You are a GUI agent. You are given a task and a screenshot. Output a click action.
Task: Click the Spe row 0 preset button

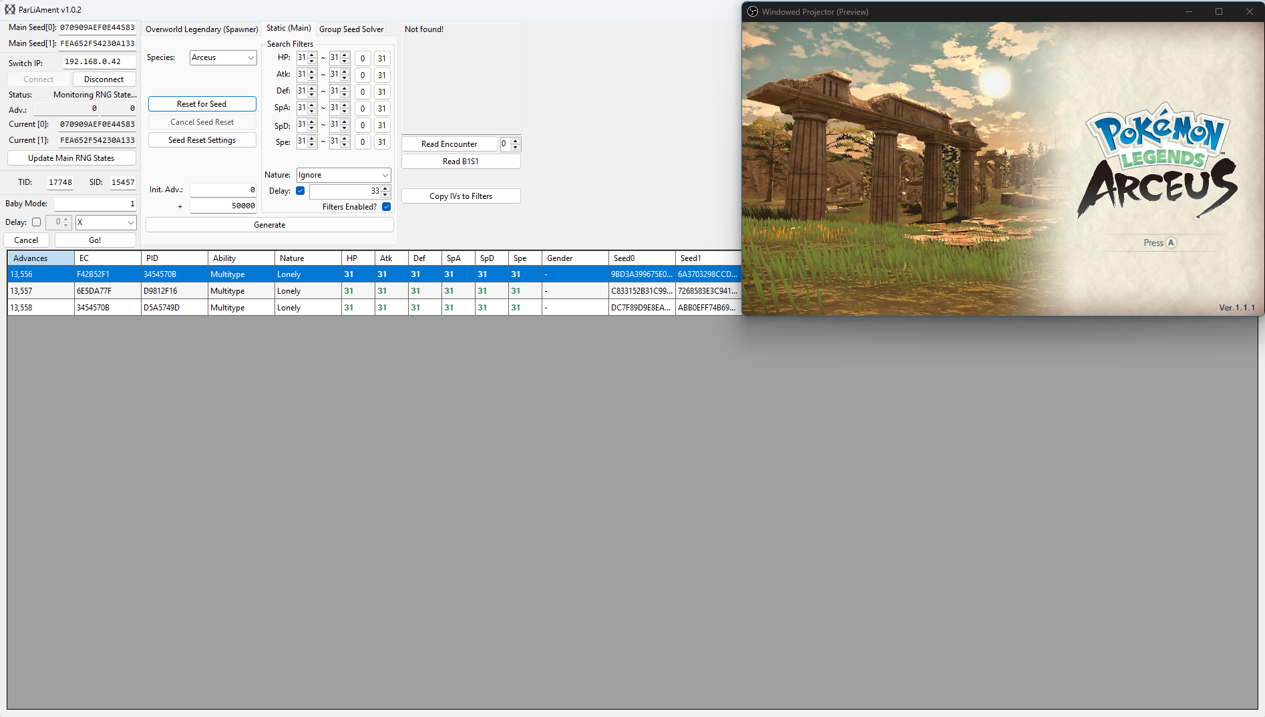pos(363,142)
